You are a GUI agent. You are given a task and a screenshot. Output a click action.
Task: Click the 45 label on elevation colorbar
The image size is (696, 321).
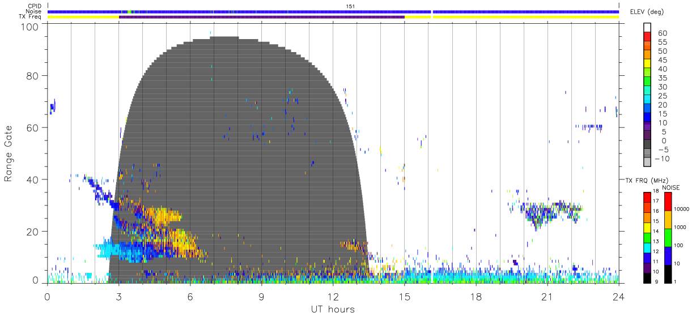pos(661,60)
